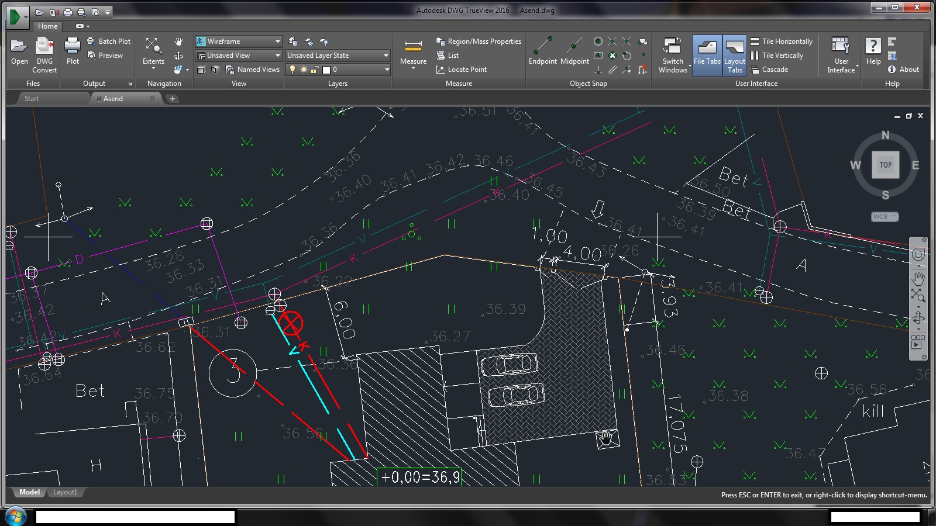Switch to the Layout1 tab
This screenshot has width=936, height=526.
coord(65,492)
